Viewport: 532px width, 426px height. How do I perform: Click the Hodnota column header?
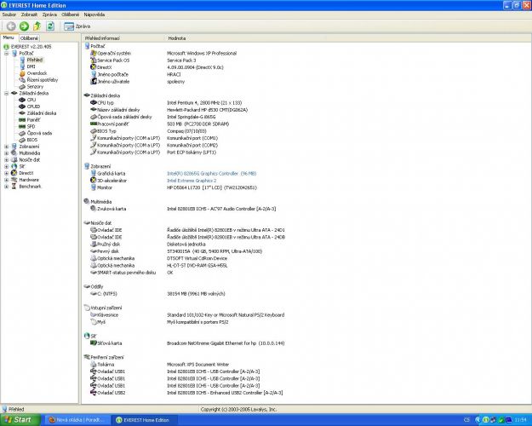(x=176, y=38)
